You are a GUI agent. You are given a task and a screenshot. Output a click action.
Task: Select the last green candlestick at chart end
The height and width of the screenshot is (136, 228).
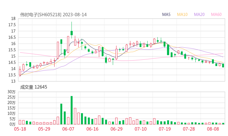coord(223,66)
